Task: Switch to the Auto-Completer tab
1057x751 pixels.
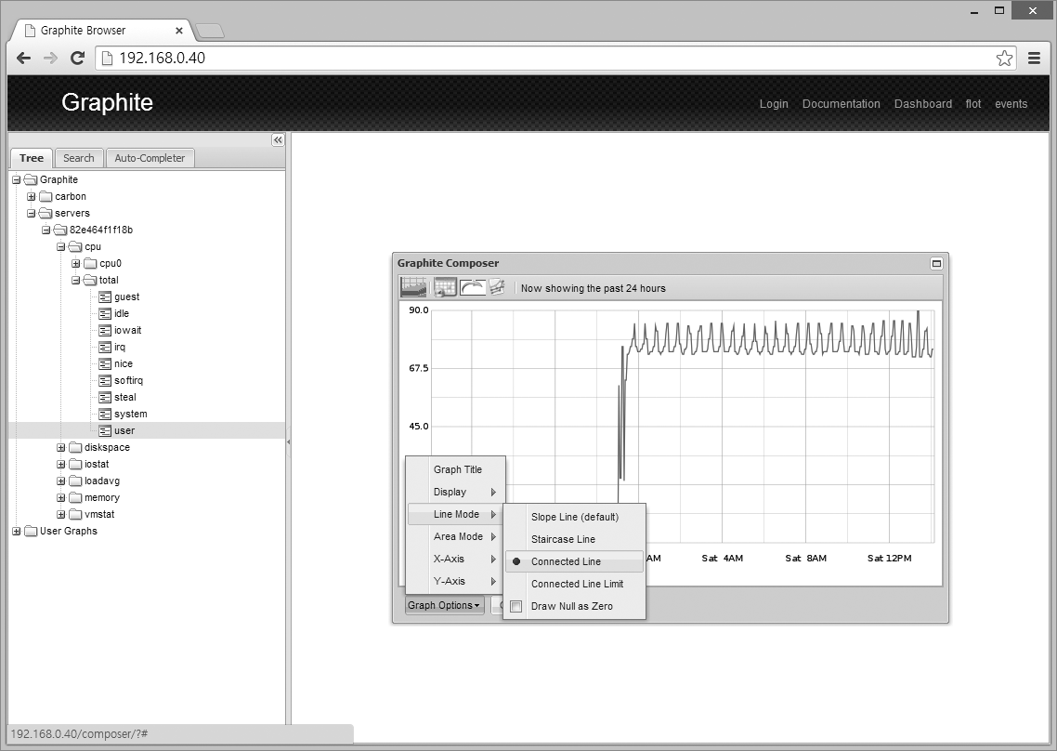Action: tap(150, 158)
